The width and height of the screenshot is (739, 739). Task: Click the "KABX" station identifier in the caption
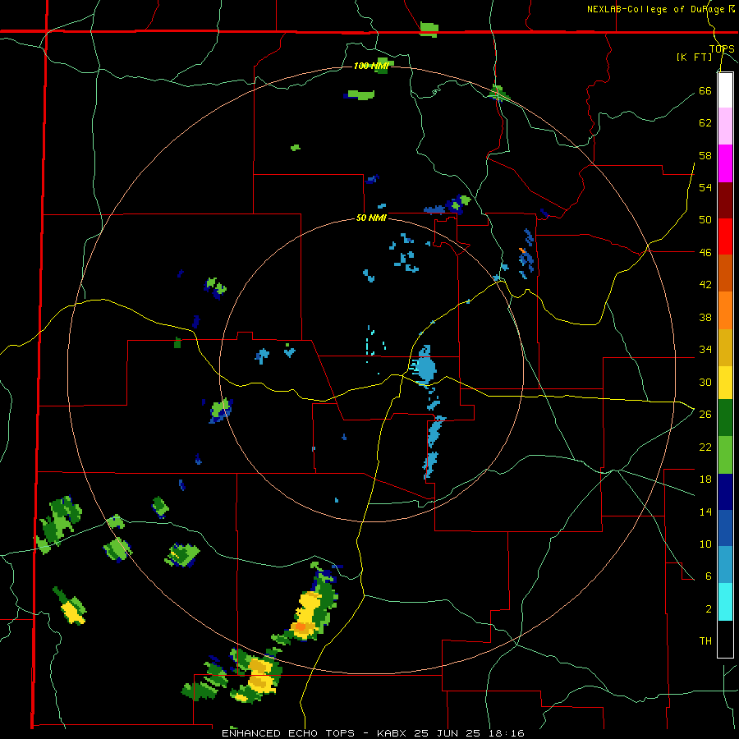coord(393,733)
